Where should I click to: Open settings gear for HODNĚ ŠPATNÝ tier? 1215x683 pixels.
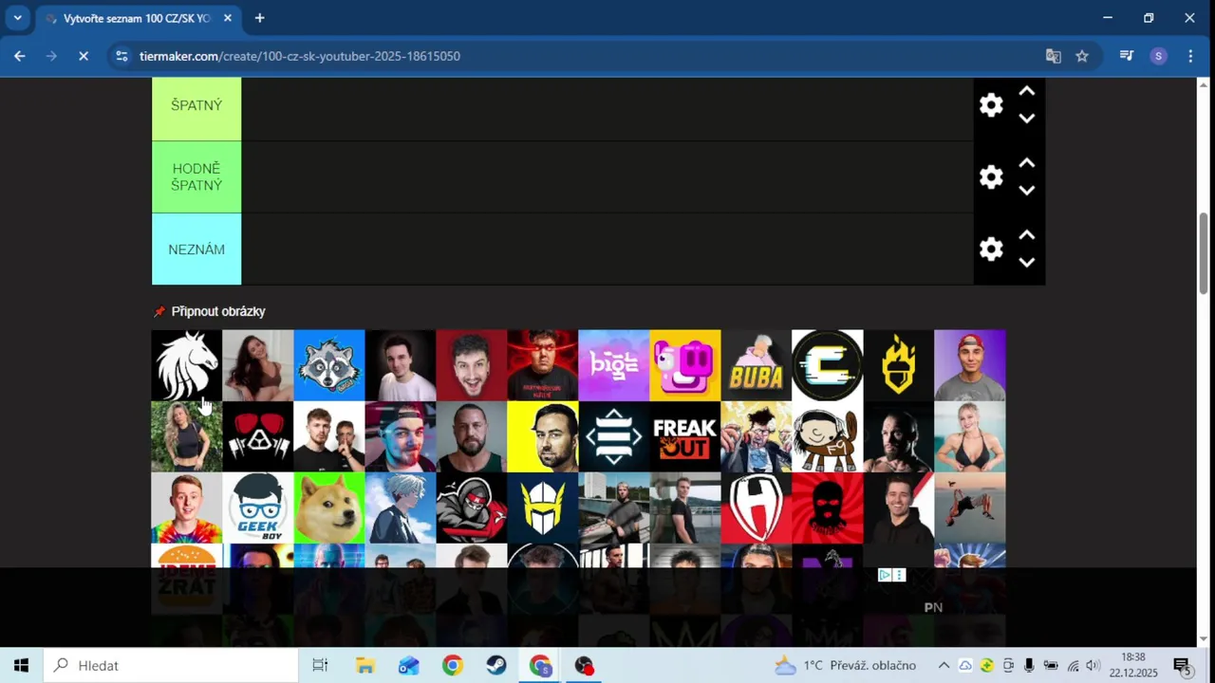[x=991, y=177]
